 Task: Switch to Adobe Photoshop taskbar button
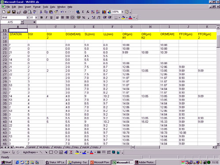[145, 162]
